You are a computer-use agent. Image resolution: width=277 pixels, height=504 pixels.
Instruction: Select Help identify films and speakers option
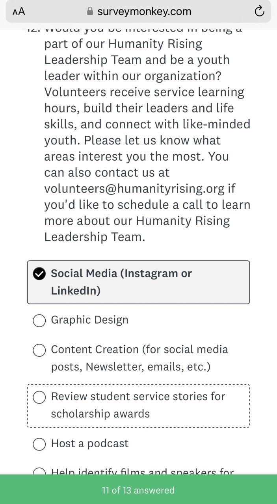(x=142, y=471)
